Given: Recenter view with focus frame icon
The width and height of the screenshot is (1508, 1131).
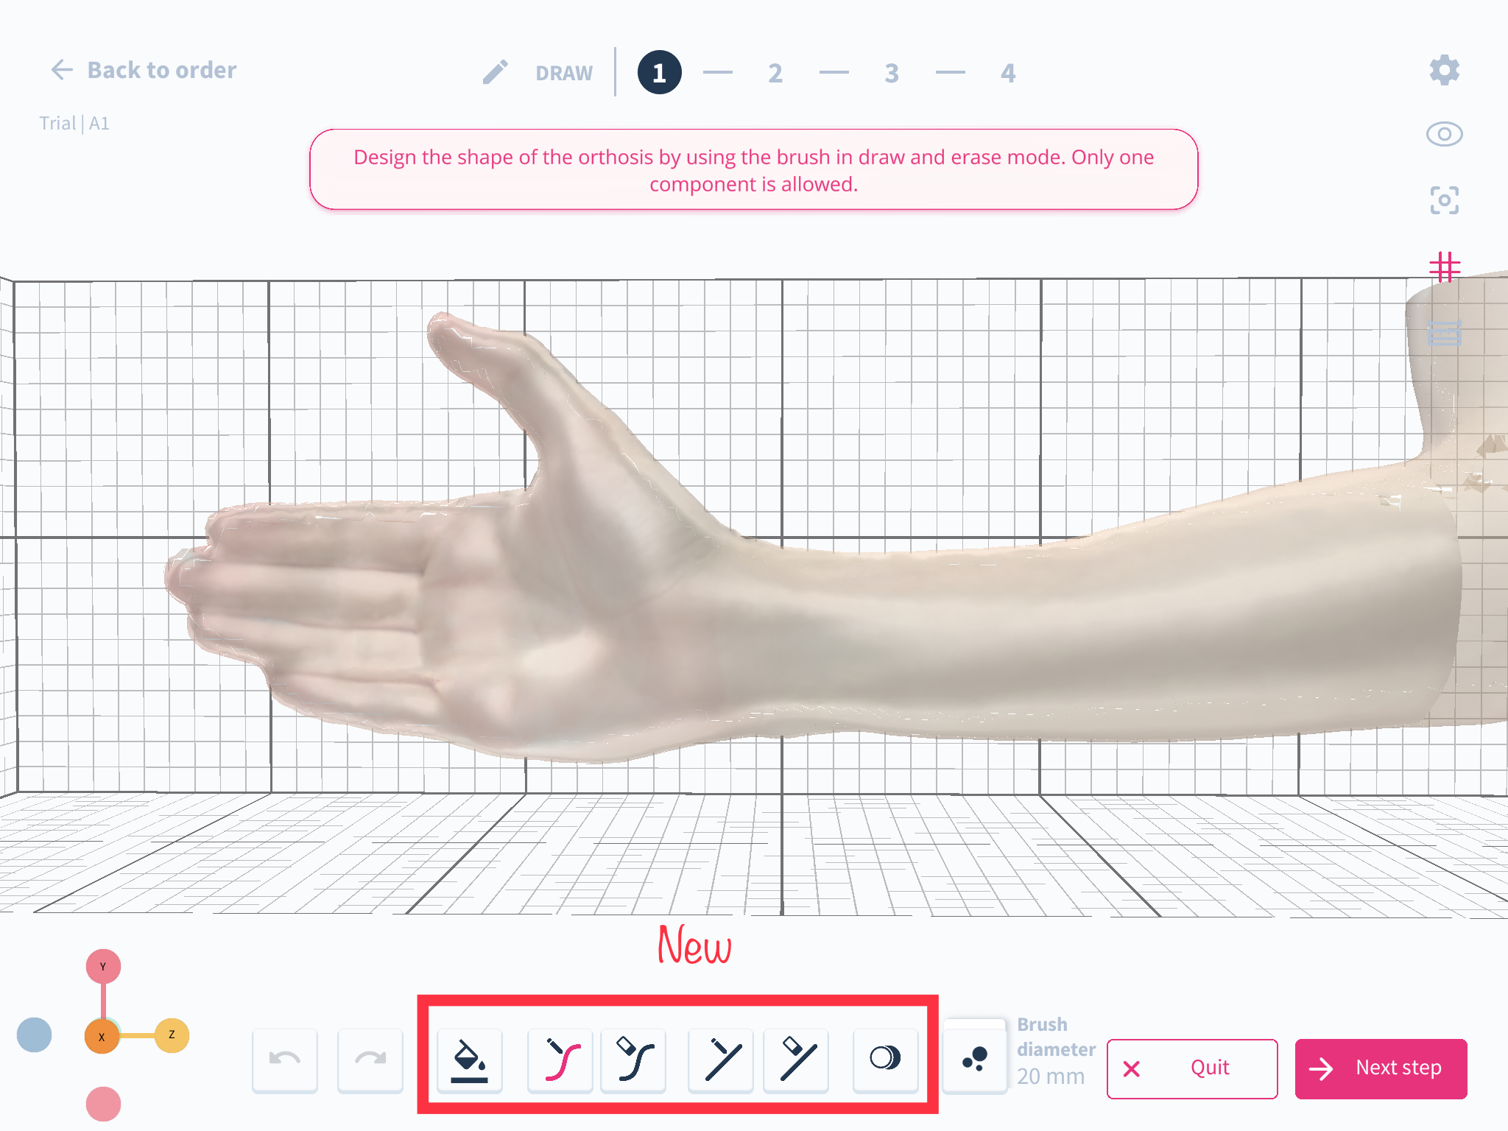Looking at the screenshot, I should point(1444,200).
